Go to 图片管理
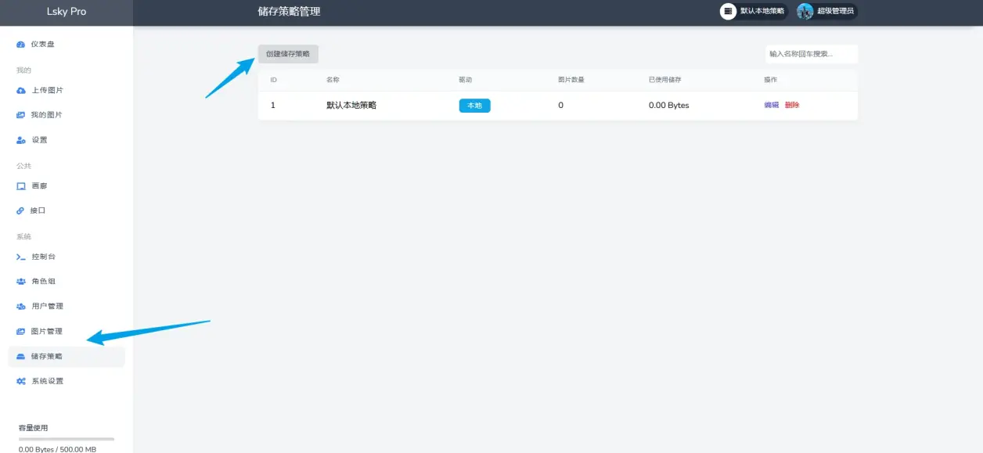 coord(67,332)
